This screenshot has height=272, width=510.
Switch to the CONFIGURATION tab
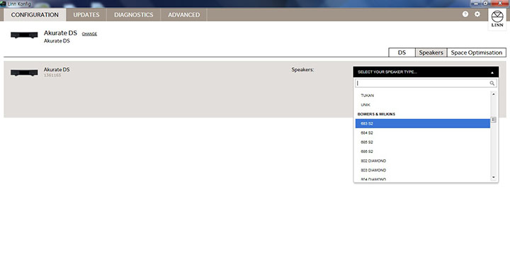click(x=35, y=15)
